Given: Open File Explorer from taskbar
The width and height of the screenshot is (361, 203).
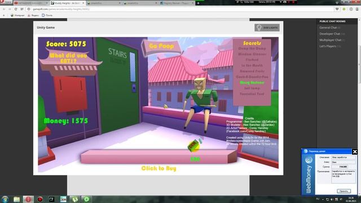Looking at the screenshot, I should tap(16, 199).
